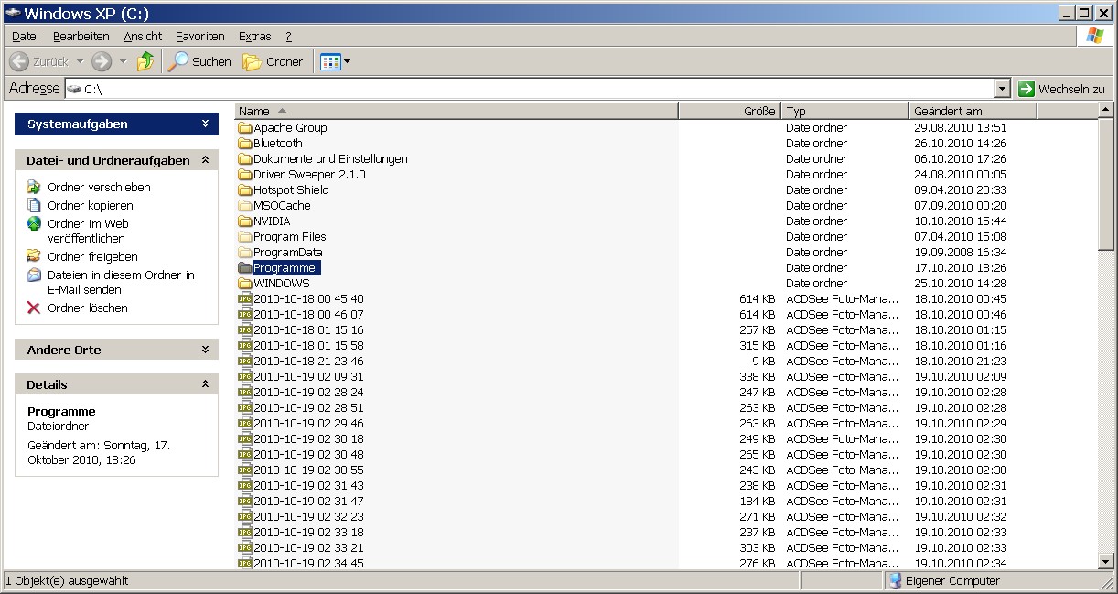Open the Ansicht menu
Viewport: 1118px width, 594px height.
click(143, 37)
